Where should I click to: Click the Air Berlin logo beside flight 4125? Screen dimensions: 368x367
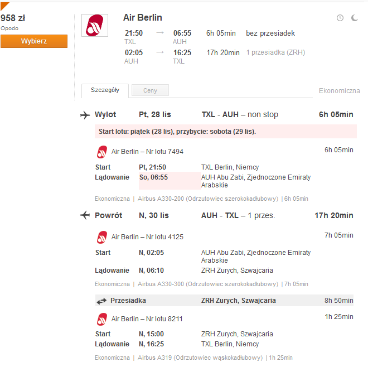pos(102,237)
